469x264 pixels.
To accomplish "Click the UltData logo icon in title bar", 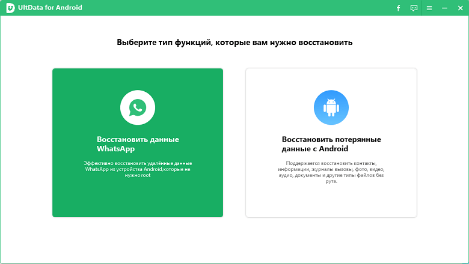I will (10, 8).
